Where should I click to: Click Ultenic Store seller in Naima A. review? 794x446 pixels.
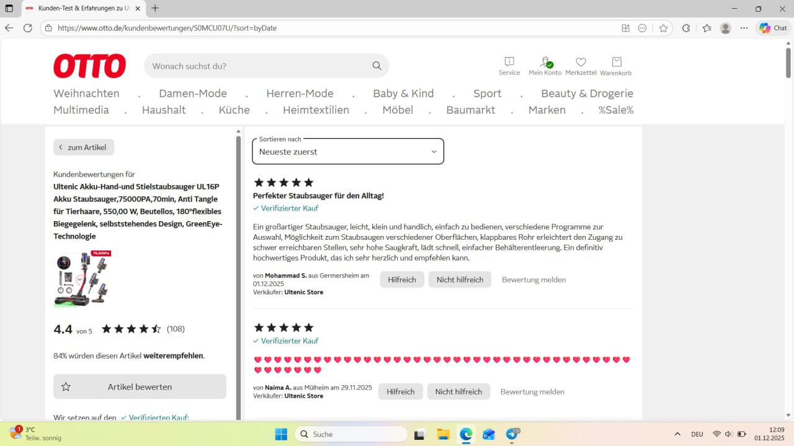pos(304,396)
